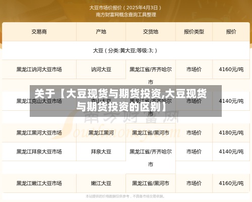Click 黑龙江省/黑河市 in the 黑河大豆市场 row
This screenshot has height=202, width=252.
pos(151,133)
